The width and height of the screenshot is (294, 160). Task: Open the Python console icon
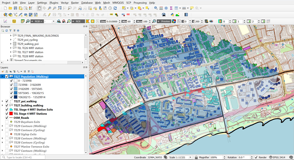172,14
